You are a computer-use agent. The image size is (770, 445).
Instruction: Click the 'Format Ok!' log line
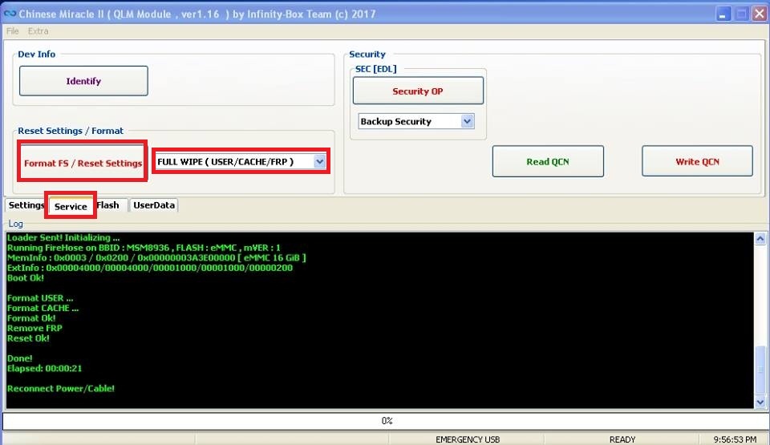tap(31, 318)
